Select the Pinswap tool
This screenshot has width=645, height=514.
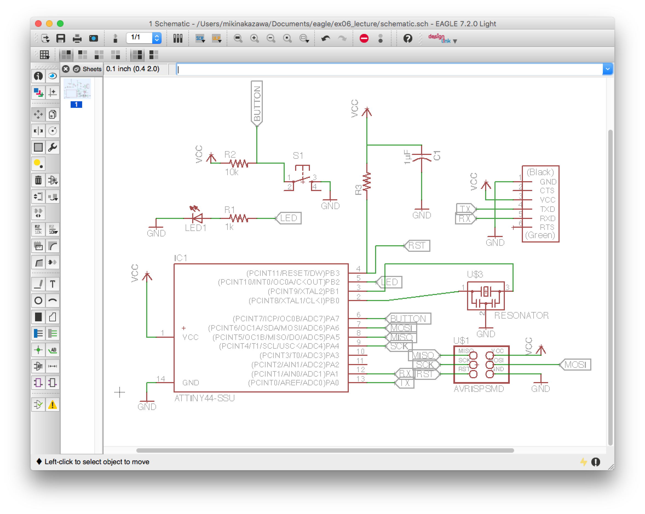(x=38, y=197)
